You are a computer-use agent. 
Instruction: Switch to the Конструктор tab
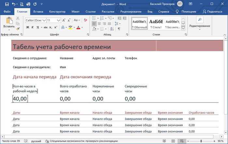57,11
